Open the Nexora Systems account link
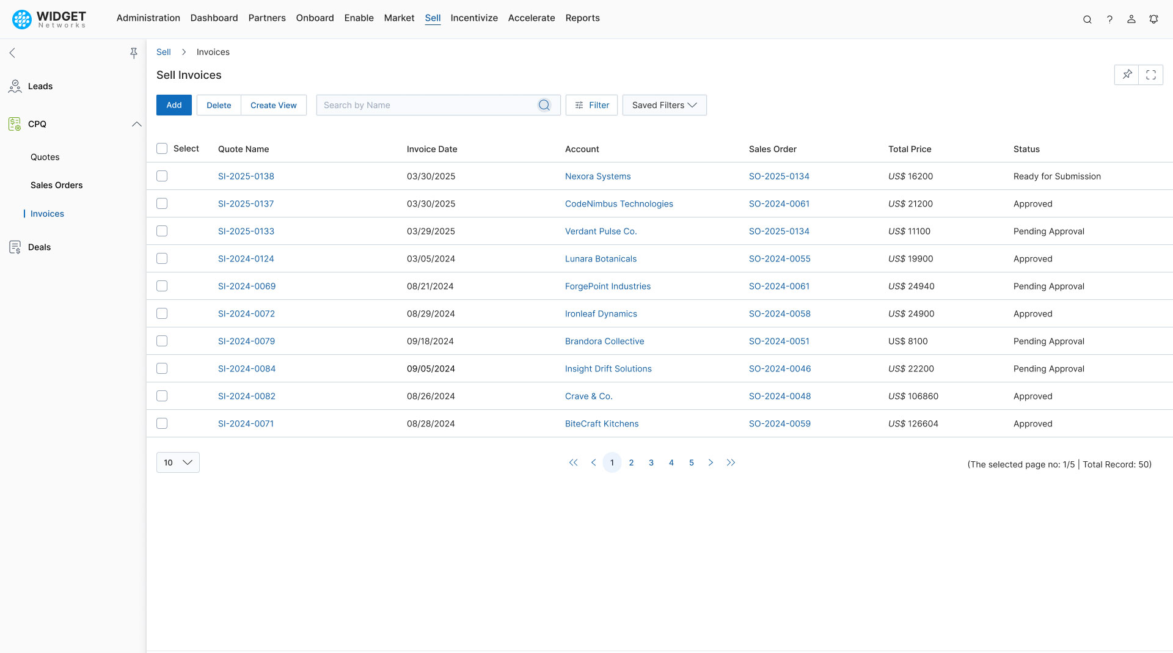Viewport: 1173px width, 653px height. coord(597,176)
